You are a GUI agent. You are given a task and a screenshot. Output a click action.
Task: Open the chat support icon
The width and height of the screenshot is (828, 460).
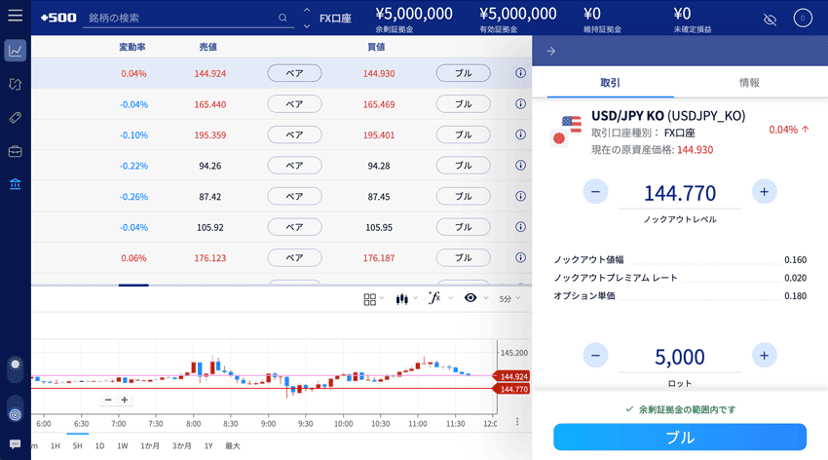(16, 444)
